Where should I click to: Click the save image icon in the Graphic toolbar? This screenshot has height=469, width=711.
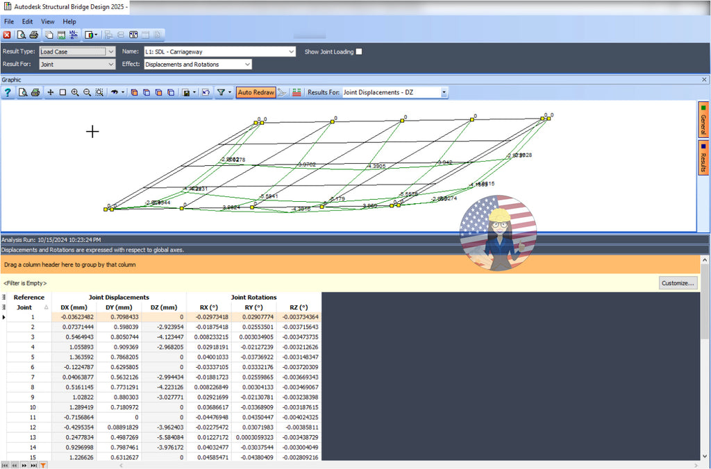(x=187, y=92)
